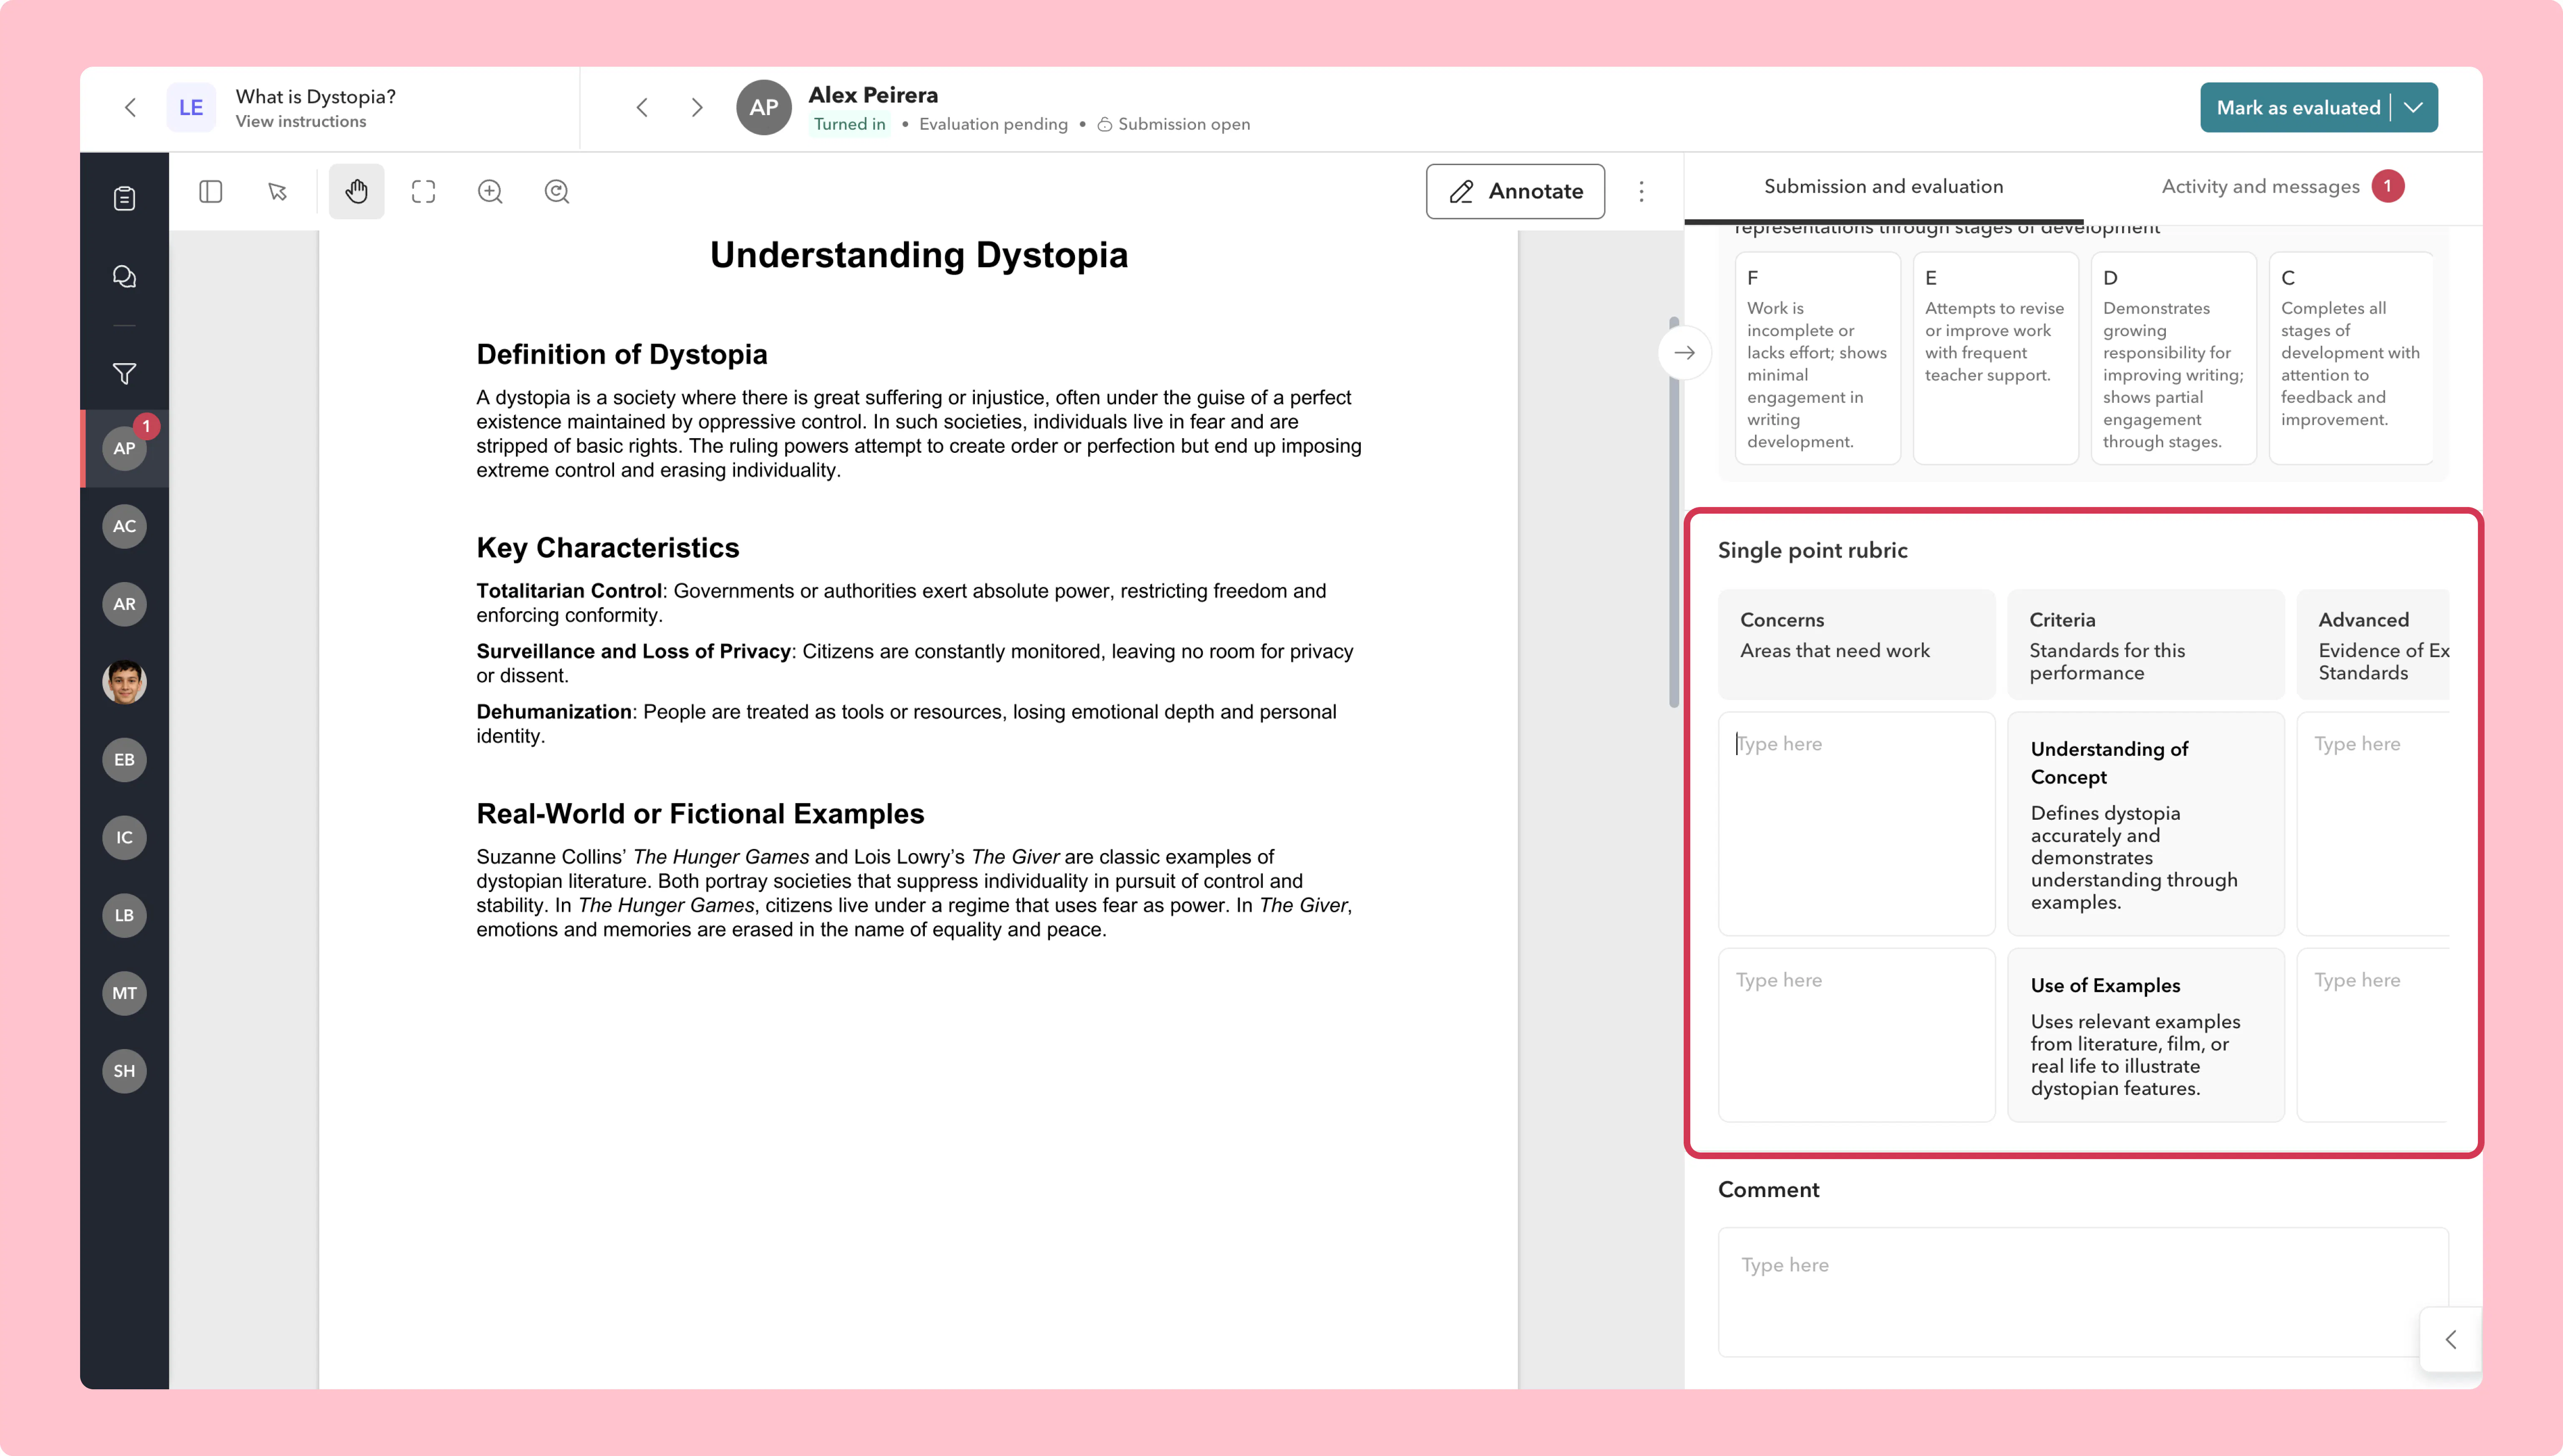Click the Use of Examples criterion
This screenshot has width=2563, height=1456.
[2146, 1035]
